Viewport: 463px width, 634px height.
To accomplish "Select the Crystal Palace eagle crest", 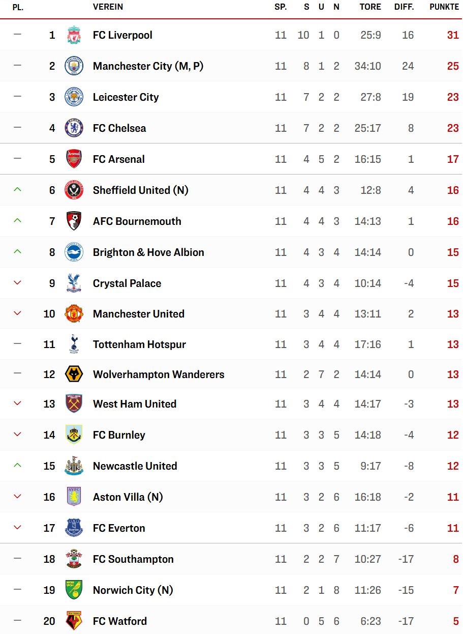I will coord(74,283).
